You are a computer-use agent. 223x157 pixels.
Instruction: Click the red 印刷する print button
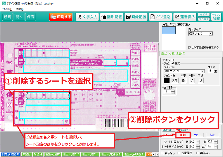click(61, 17)
